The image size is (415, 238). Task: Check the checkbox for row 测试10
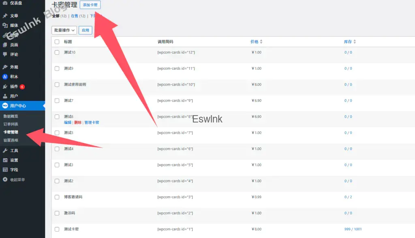pyautogui.click(x=57, y=52)
